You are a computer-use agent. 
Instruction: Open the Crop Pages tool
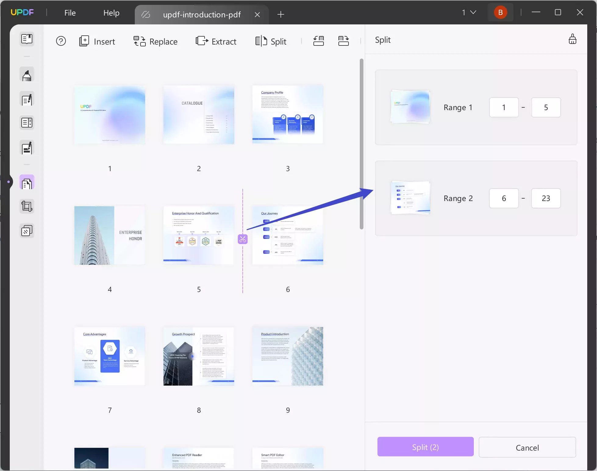point(27,207)
